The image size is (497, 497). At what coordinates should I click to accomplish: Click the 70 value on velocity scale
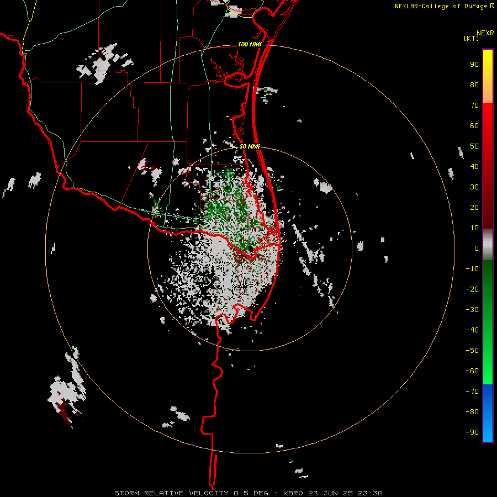pos(474,105)
